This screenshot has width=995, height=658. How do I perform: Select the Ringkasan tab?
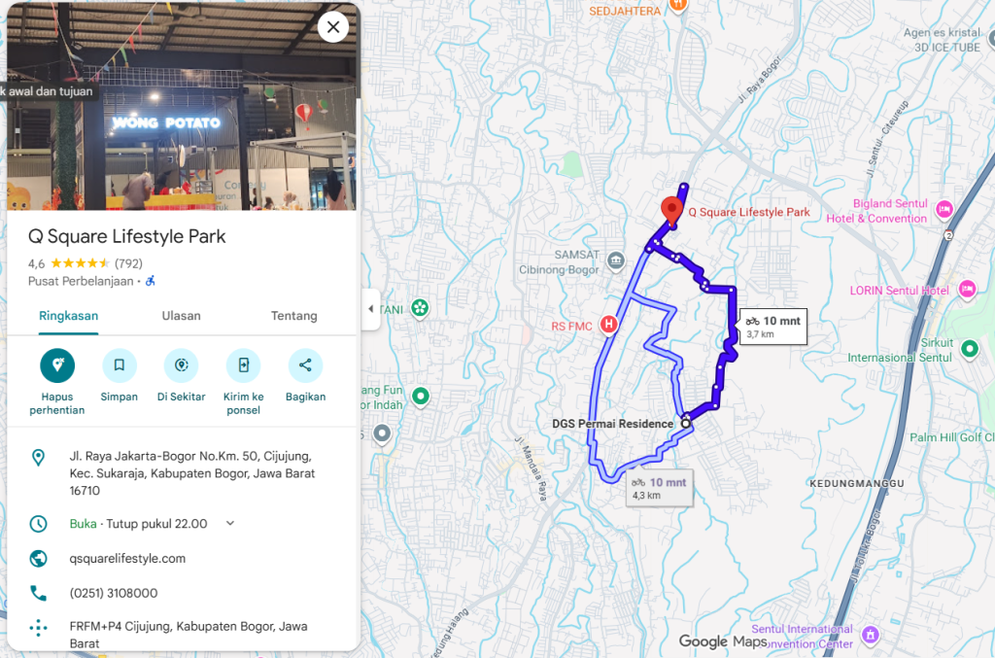[x=69, y=316]
